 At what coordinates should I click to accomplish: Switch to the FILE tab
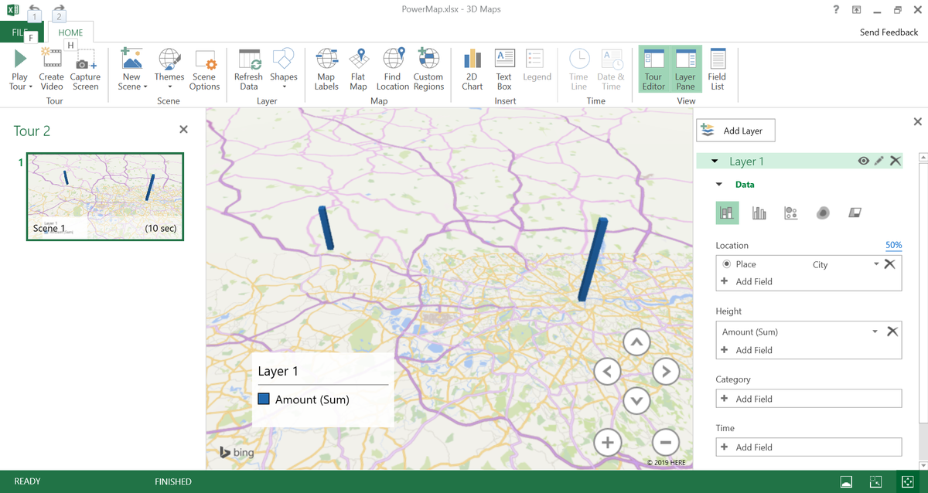click(x=19, y=32)
